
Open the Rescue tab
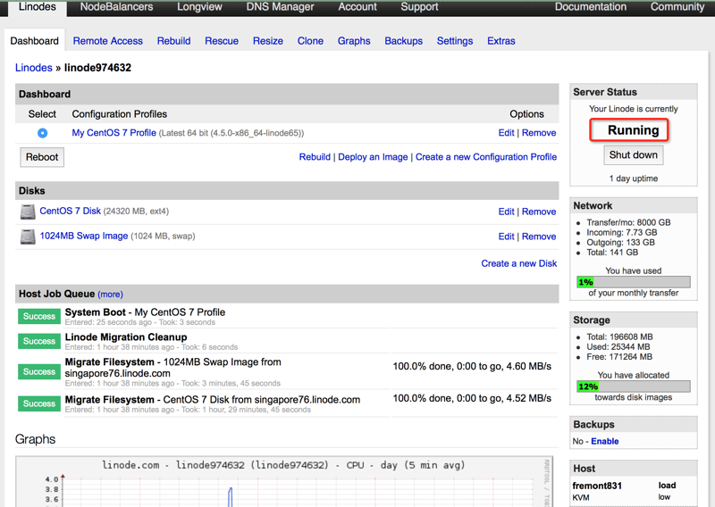(222, 41)
